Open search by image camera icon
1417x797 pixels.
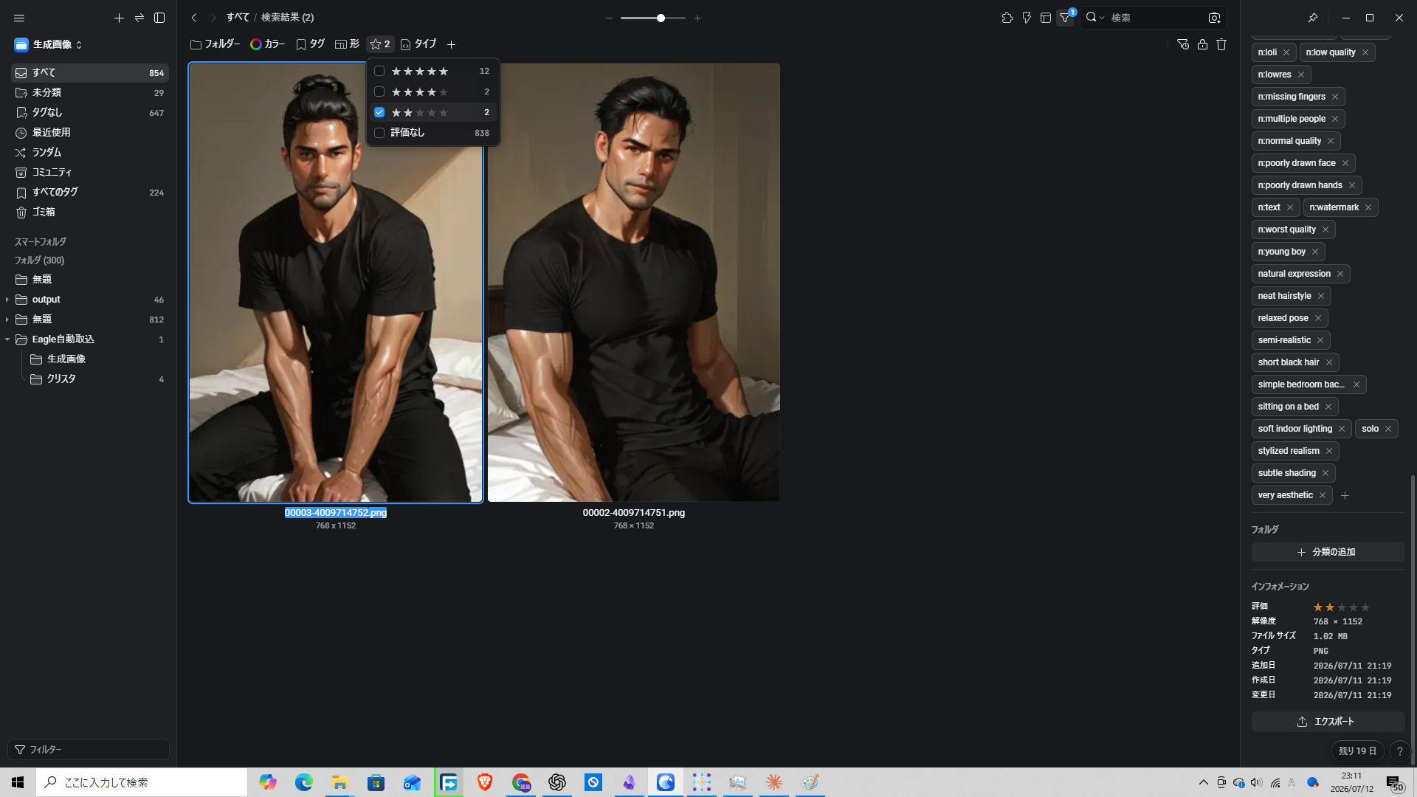pos(1214,18)
